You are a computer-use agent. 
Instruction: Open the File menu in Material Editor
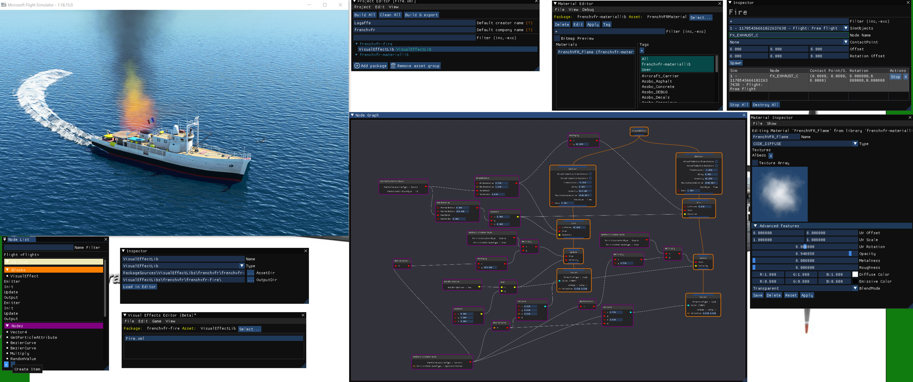[560, 10]
